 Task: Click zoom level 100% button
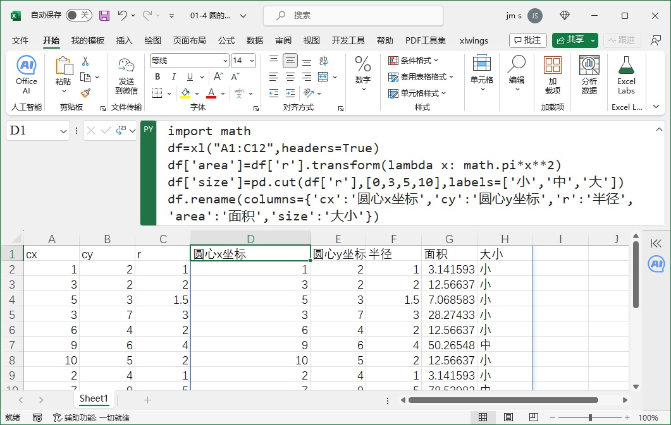pyautogui.click(x=648, y=418)
